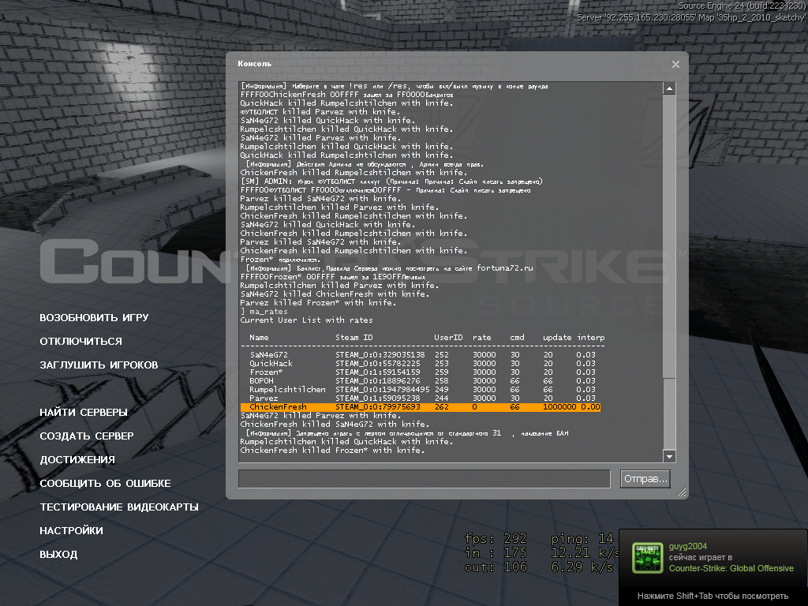Click 'Нажмите Shift+Tab чтобы посмотреть' hint
The width and height of the screenshot is (808, 606).
(713, 597)
